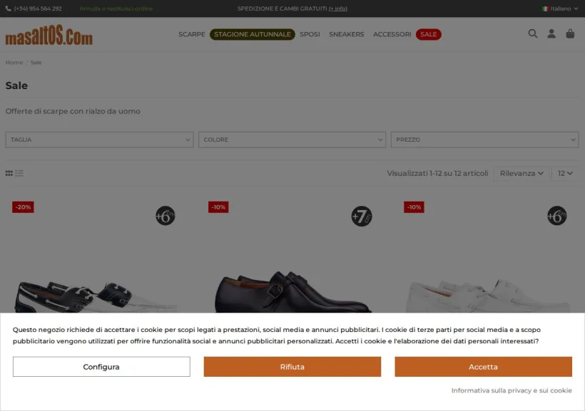
Task: Expand the COLORE color filter
Action: pyautogui.click(x=292, y=140)
